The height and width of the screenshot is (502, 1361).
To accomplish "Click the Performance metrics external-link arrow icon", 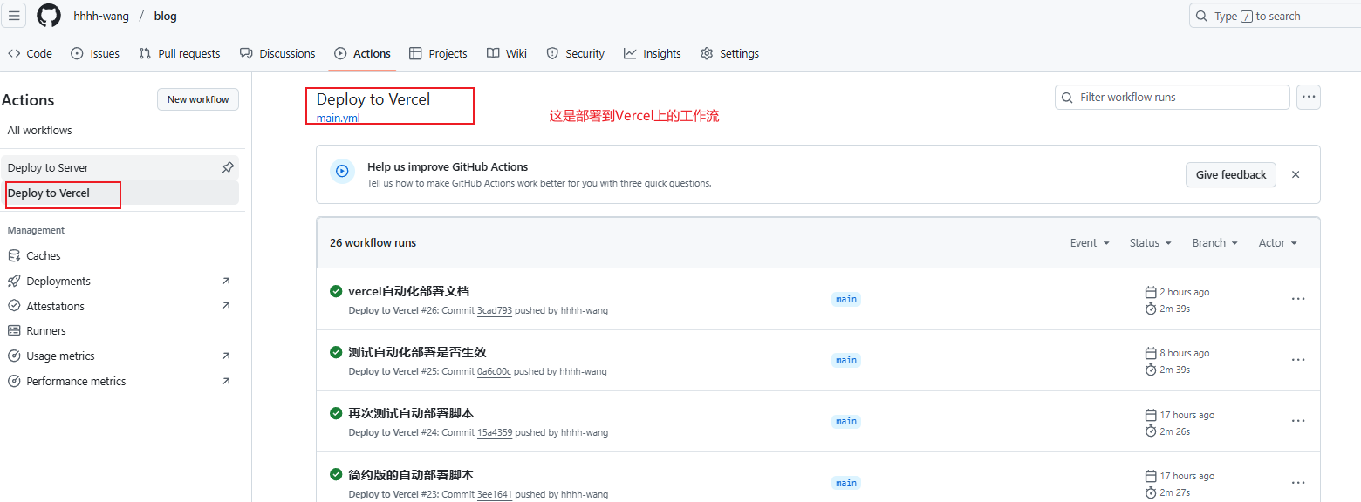I will tap(226, 381).
